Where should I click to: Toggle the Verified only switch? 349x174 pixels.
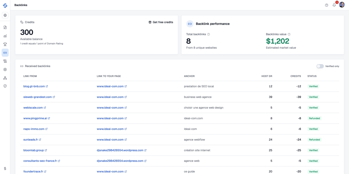coord(320,66)
